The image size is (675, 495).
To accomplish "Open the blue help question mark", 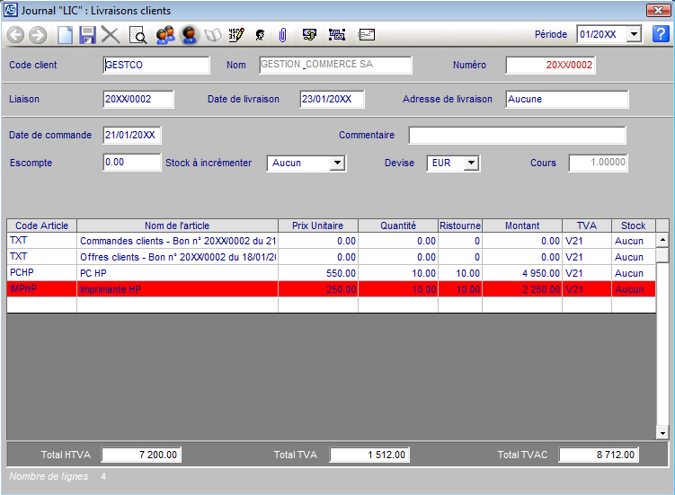I will pyautogui.click(x=661, y=34).
